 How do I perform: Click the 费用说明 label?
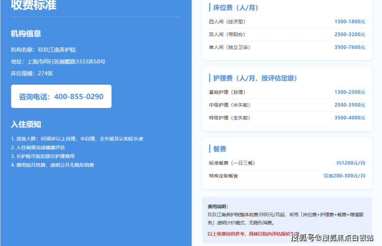[218, 207]
